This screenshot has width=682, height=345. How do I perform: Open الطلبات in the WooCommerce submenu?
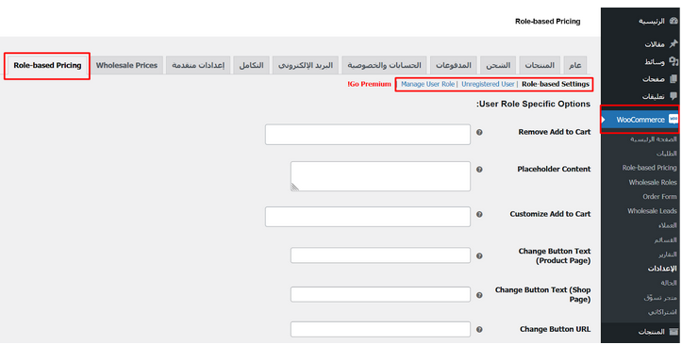pyautogui.click(x=666, y=154)
